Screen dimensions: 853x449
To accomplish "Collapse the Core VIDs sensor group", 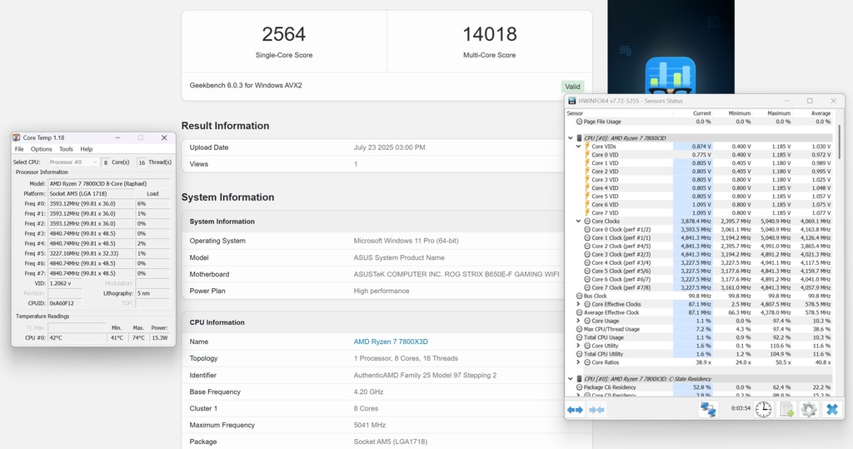I will [579, 147].
